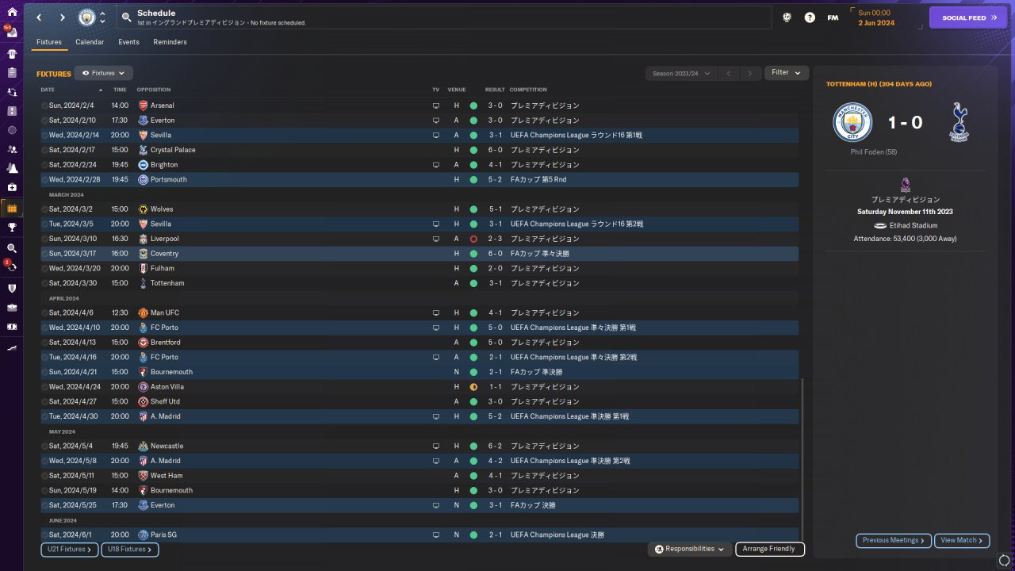Open the club switcher up-down arrows

tap(102, 17)
